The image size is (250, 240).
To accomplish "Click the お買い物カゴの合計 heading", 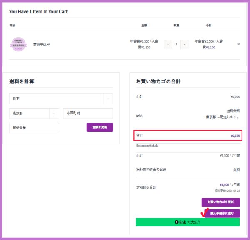I will click(x=158, y=81).
